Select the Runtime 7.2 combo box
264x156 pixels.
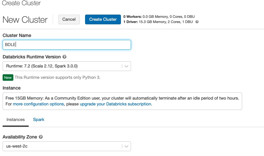67,66
